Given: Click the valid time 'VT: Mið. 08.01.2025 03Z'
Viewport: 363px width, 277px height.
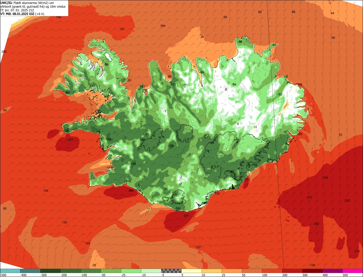Looking at the screenshot, I should coord(18,14).
